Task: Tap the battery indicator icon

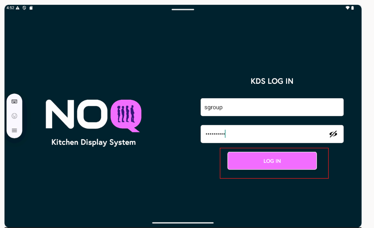Action: pyautogui.click(x=352, y=8)
